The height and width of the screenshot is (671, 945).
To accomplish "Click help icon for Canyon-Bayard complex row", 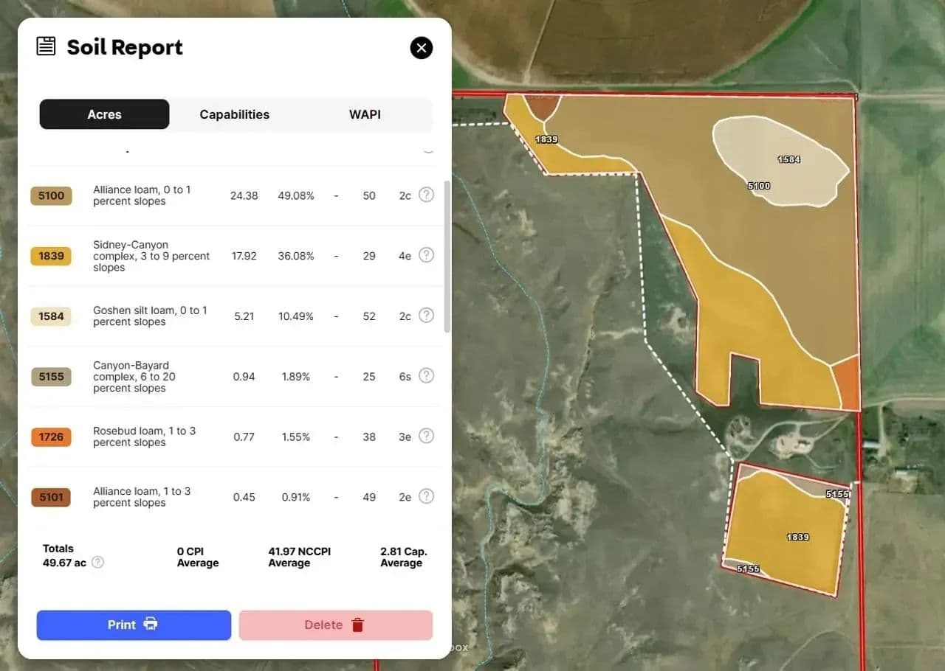I will [426, 376].
